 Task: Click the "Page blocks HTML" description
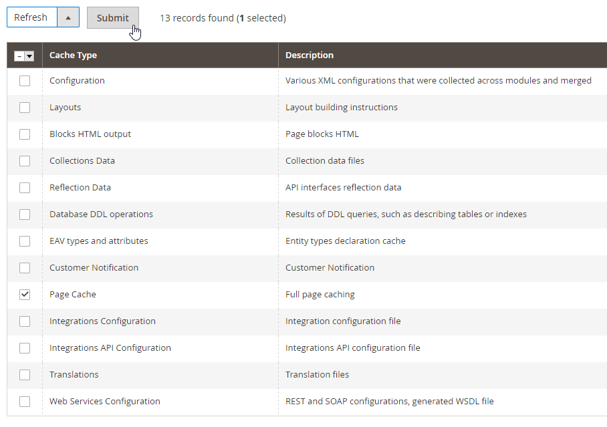(322, 134)
